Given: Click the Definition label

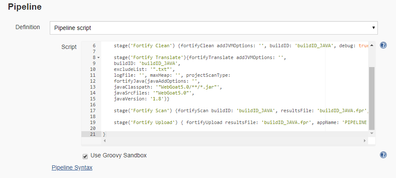Looking at the screenshot, I should (28, 27).
